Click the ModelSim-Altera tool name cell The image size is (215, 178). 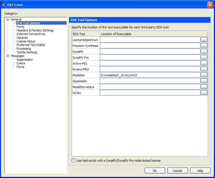tap(86, 87)
